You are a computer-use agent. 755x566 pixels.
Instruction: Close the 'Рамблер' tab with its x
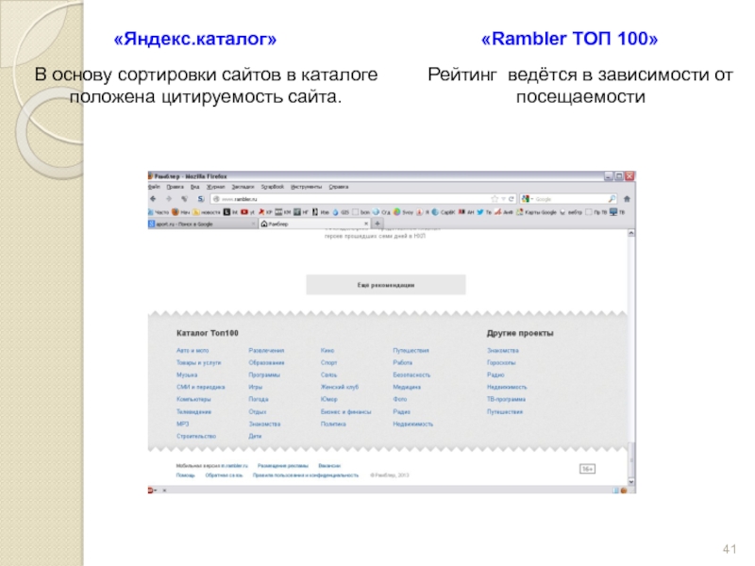(366, 224)
